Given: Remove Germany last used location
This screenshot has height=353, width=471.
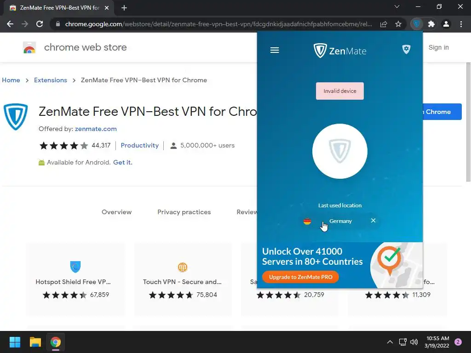Looking at the screenshot, I should click(373, 221).
